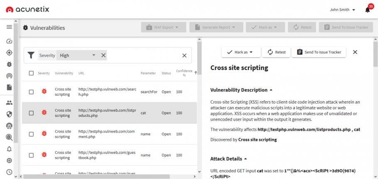Viewport: 378px width, 179px height.
Task: Sort by the Status column header
Action: coord(166,73)
